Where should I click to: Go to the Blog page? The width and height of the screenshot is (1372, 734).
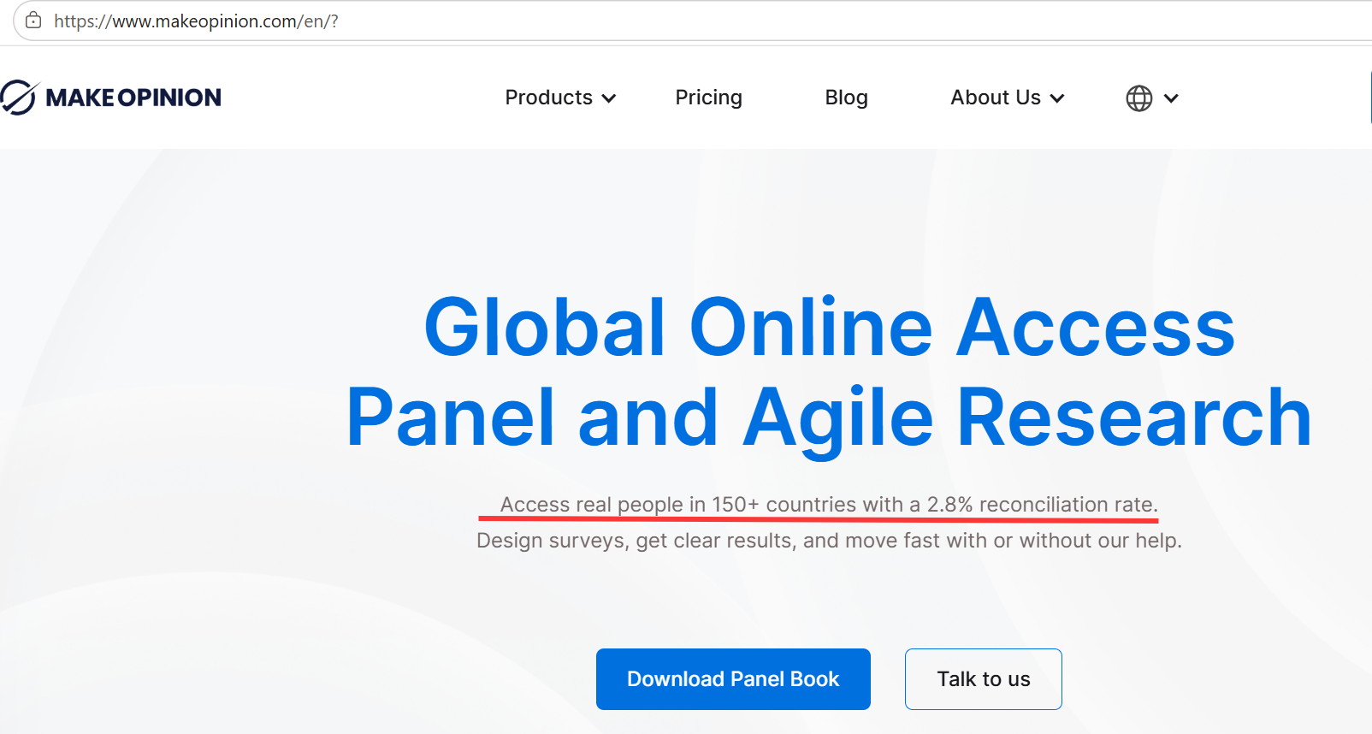coord(846,98)
